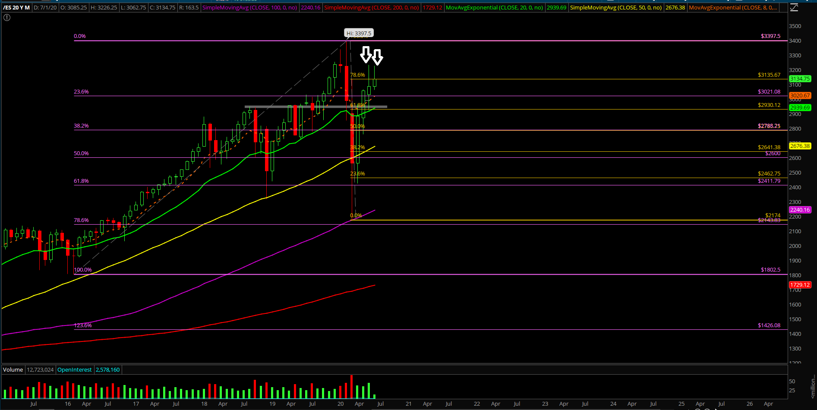
Task: Select the SimpleMovingAvg 50 study label
Action: click(x=616, y=8)
